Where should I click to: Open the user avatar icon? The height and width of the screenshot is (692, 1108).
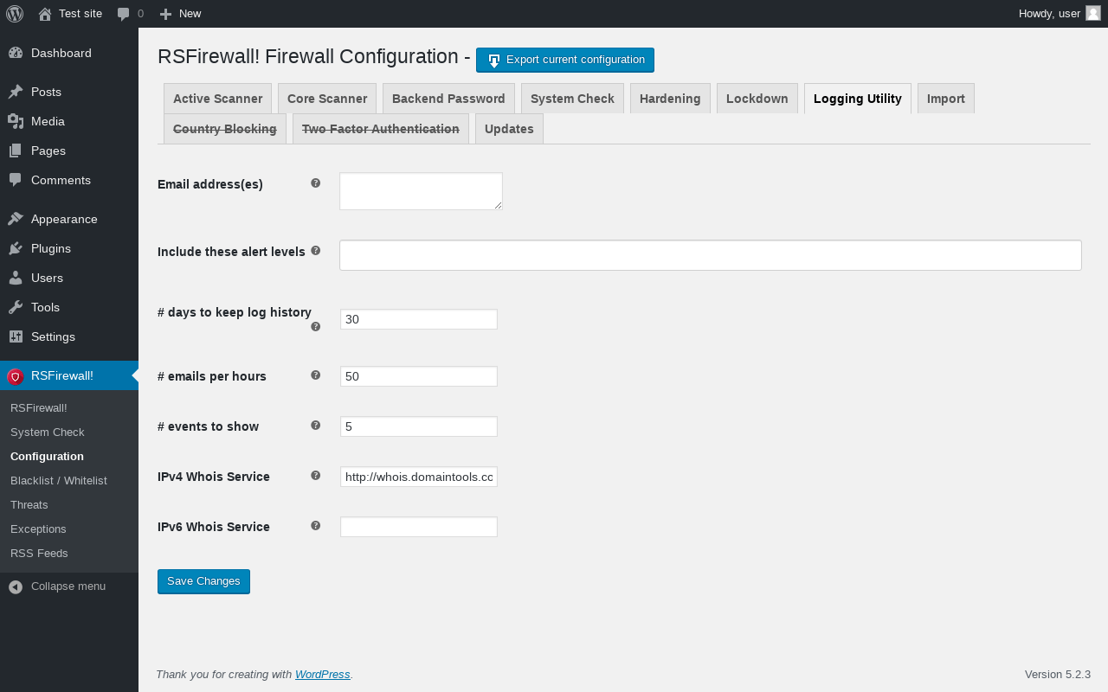tap(1093, 13)
